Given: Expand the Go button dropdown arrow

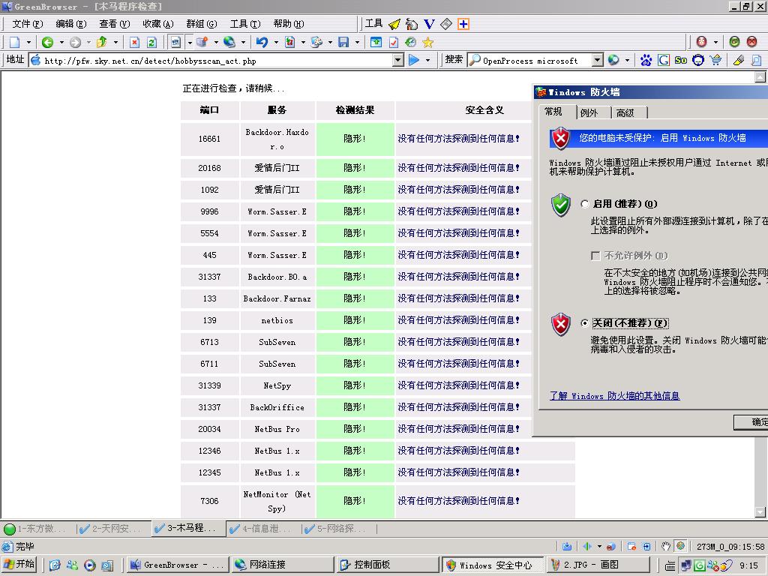Looking at the screenshot, I should pos(428,60).
